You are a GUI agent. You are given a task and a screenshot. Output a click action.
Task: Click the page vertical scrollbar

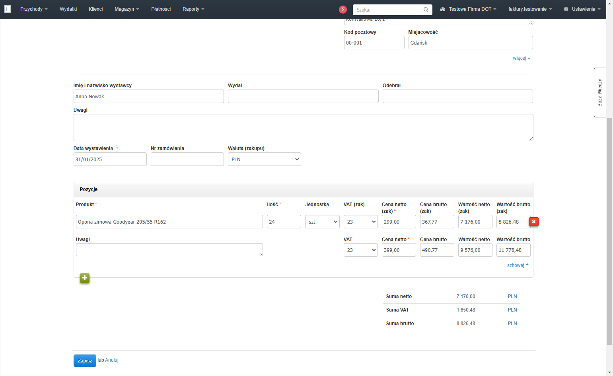click(609, 231)
